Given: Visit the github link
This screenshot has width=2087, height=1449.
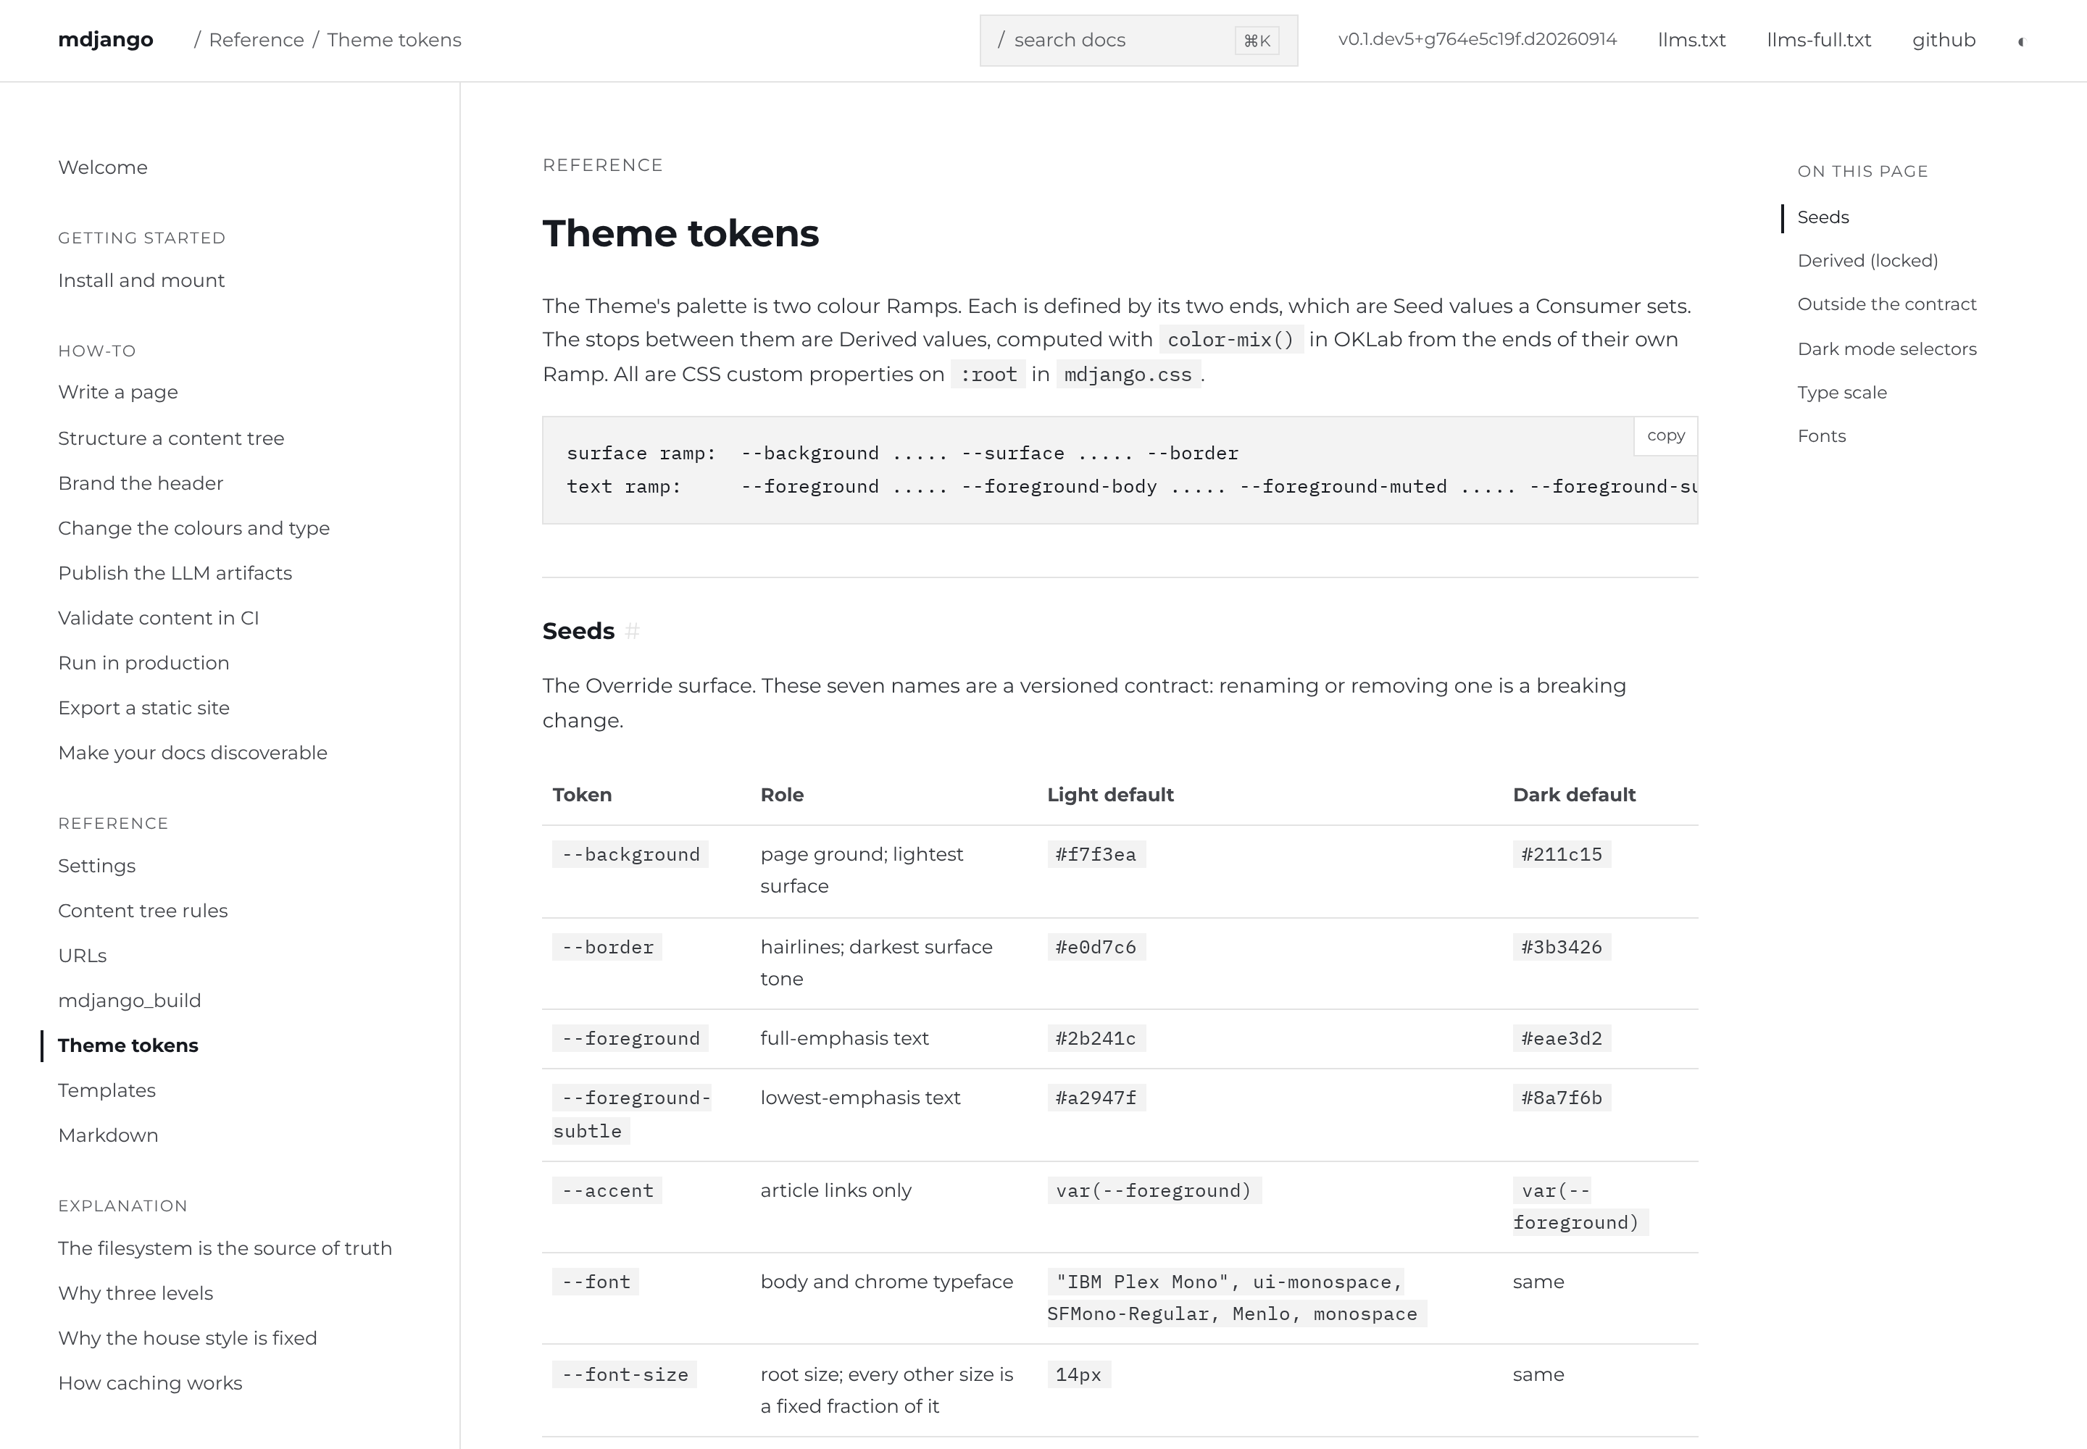Looking at the screenshot, I should [x=1944, y=40].
